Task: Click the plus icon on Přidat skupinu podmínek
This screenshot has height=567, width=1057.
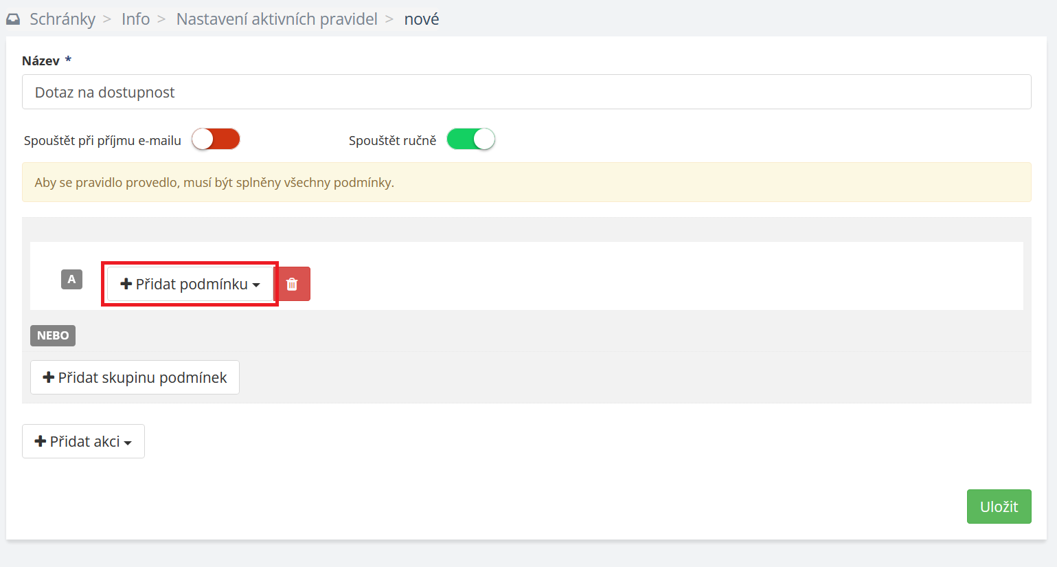Action: tap(49, 377)
